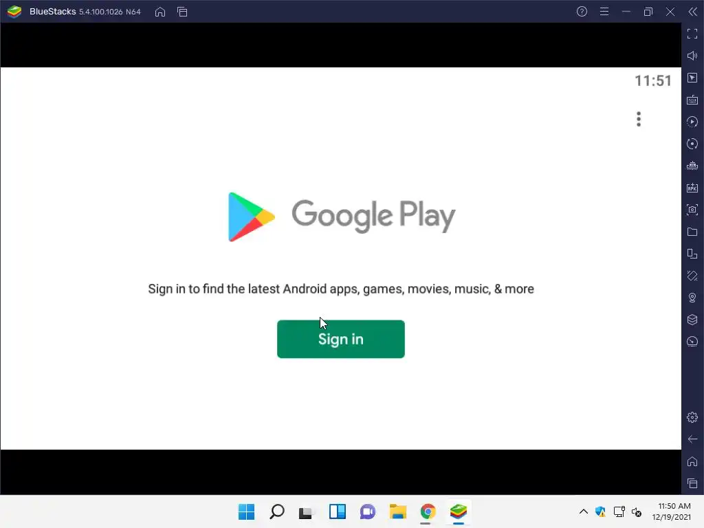704x528 pixels.
Task: Open the three-dot overflow menu in Google Play
Action: (639, 119)
